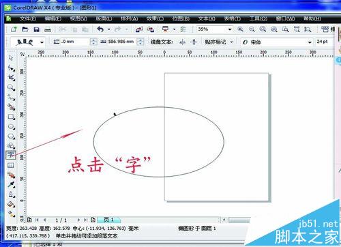
Task: Create a new document
Action: tap(14, 29)
